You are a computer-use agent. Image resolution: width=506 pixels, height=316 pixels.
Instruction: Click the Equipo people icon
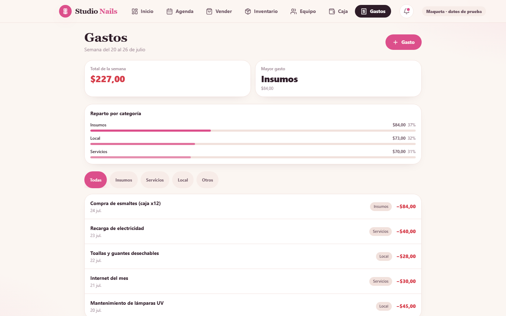point(293,12)
